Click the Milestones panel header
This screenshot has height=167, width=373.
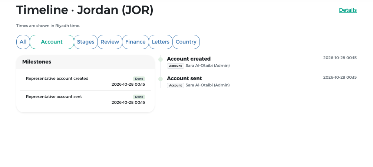pyautogui.click(x=85, y=62)
